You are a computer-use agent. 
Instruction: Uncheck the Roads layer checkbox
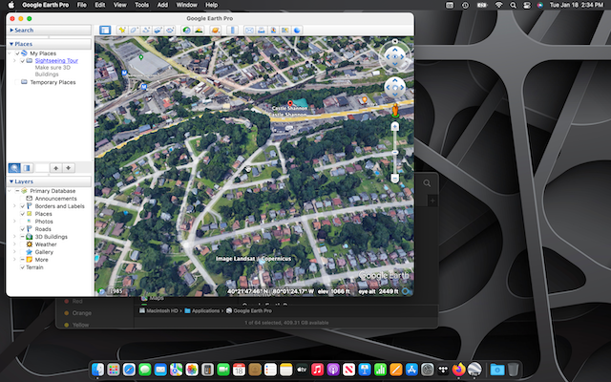click(23, 229)
